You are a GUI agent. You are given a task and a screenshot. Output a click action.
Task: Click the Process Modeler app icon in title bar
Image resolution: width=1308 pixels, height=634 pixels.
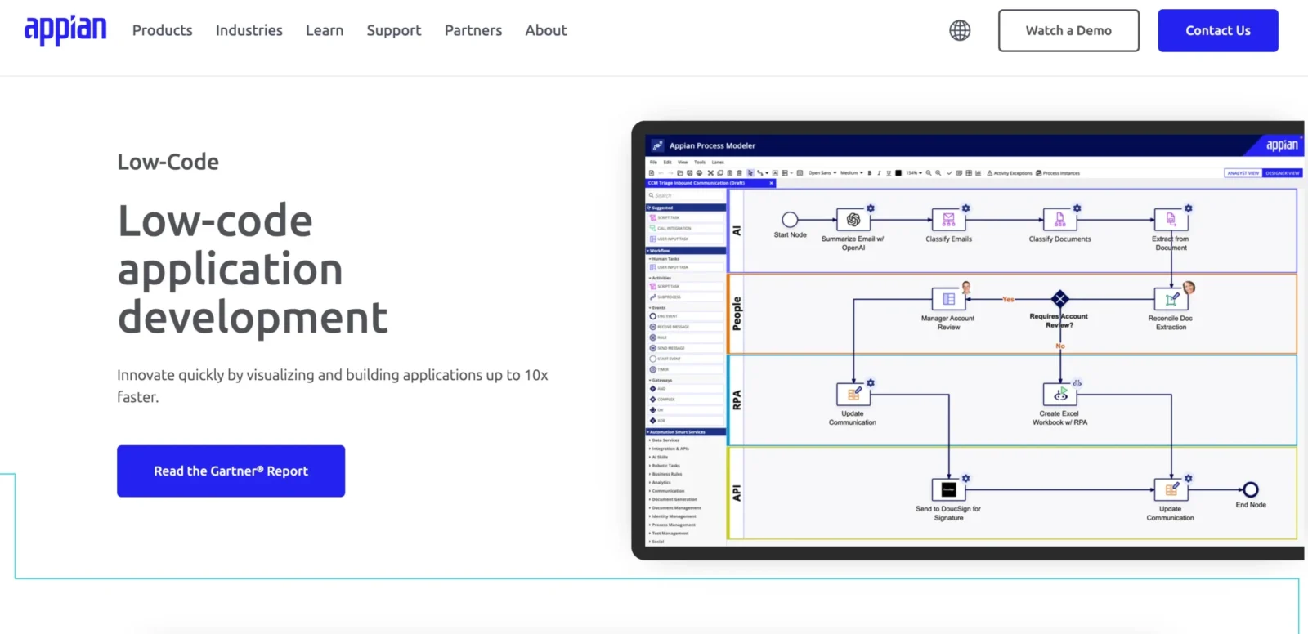click(657, 145)
